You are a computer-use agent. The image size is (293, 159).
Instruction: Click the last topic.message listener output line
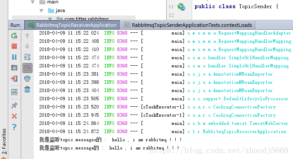click(x=109, y=148)
